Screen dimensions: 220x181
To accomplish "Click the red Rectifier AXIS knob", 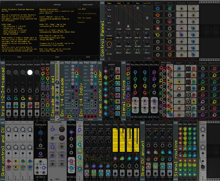I will pyautogui.click(x=62, y=129).
